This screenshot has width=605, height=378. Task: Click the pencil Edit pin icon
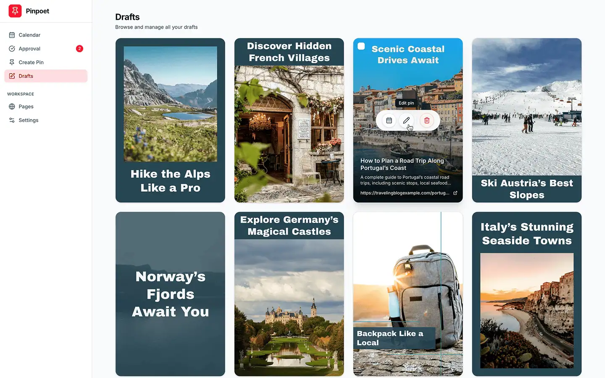coord(406,121)
